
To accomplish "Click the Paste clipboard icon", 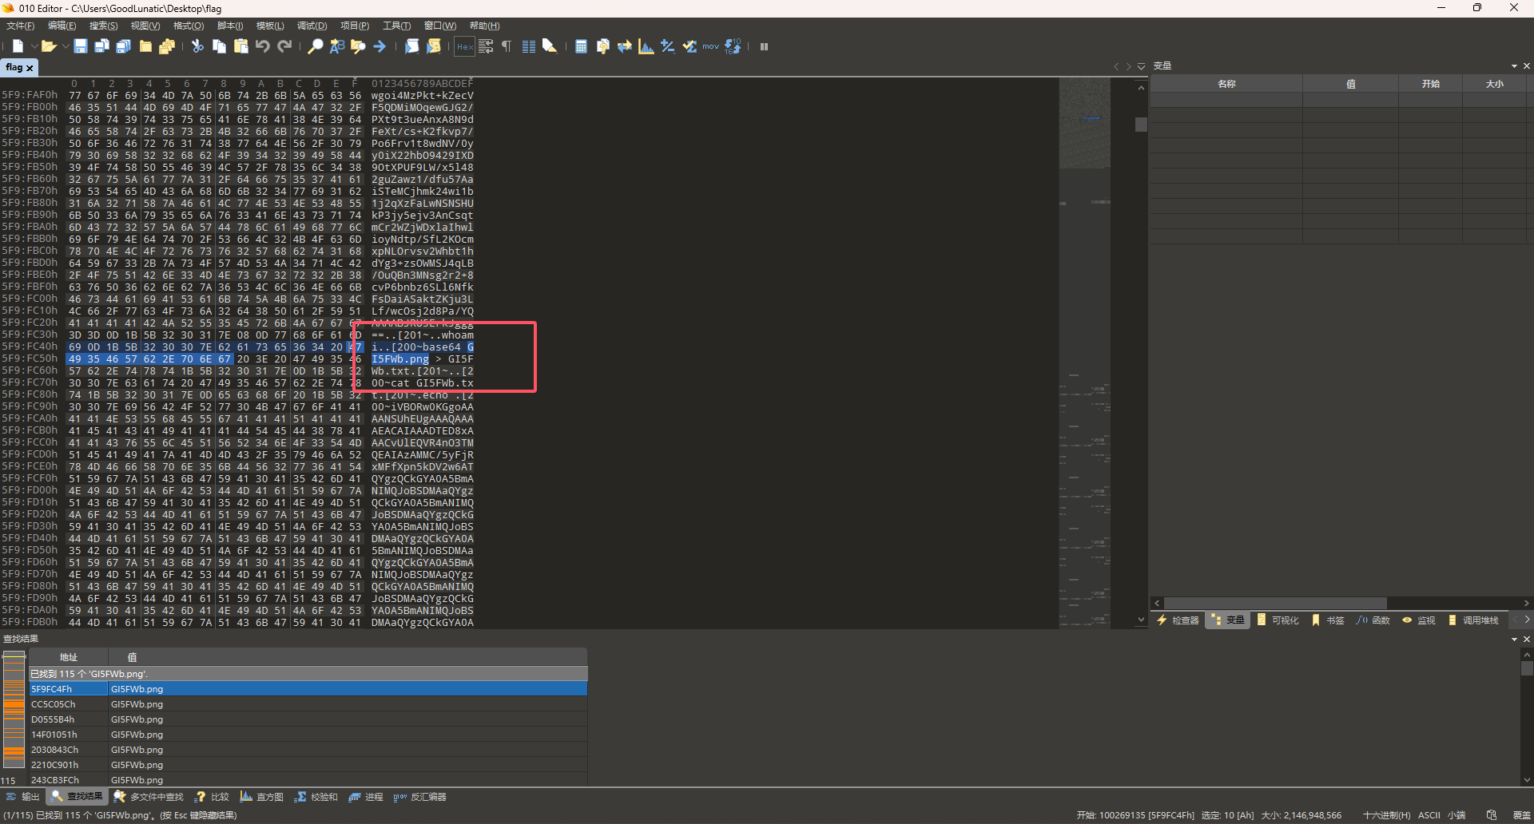I will (240, 46).
